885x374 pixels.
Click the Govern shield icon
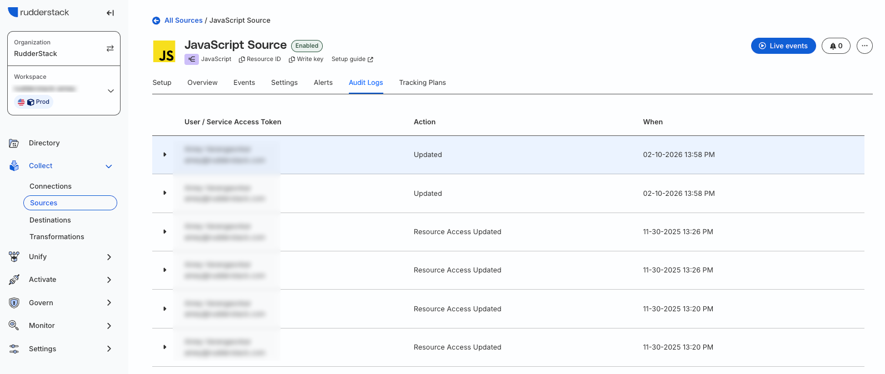[x=14, y=303]
